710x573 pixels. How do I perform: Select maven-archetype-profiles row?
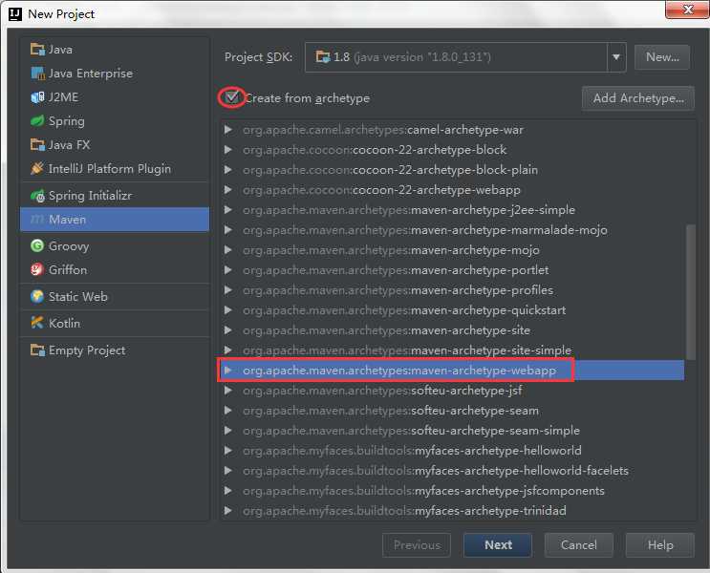pos(453,290)
